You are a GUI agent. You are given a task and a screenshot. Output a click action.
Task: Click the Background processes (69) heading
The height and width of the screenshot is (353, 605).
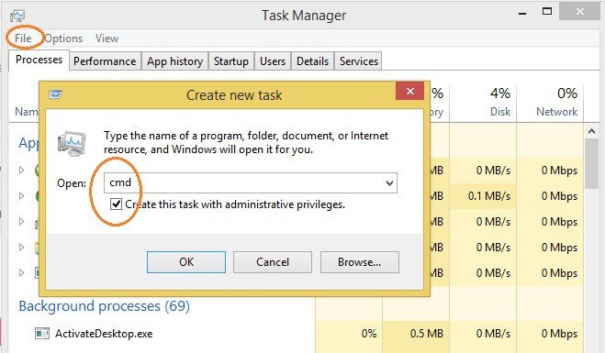coord(104,306)
